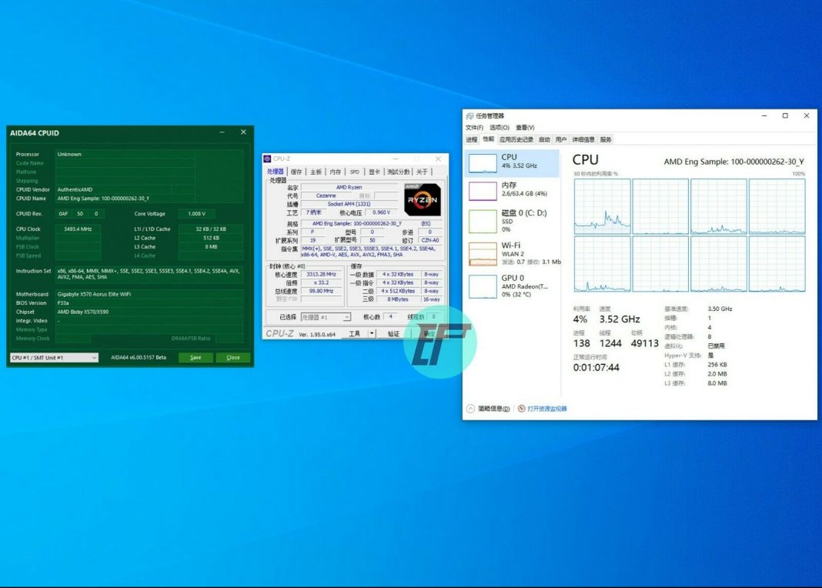Open the 内存 tab in CPU-Z
The image size is (822, 588).
pyautogui.click(x=336, y=172)
